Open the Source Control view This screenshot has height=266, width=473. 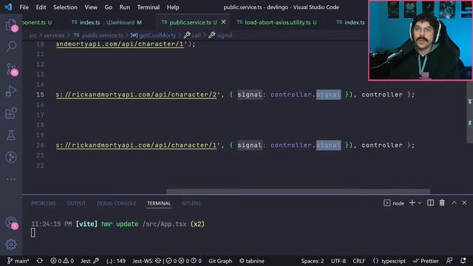click(11, 69)
